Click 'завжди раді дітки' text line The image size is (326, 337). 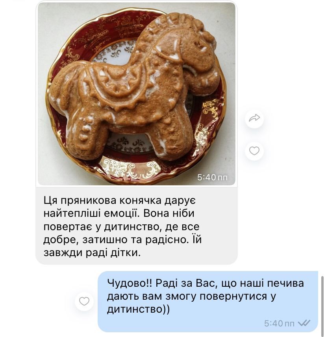pos(92,253)
